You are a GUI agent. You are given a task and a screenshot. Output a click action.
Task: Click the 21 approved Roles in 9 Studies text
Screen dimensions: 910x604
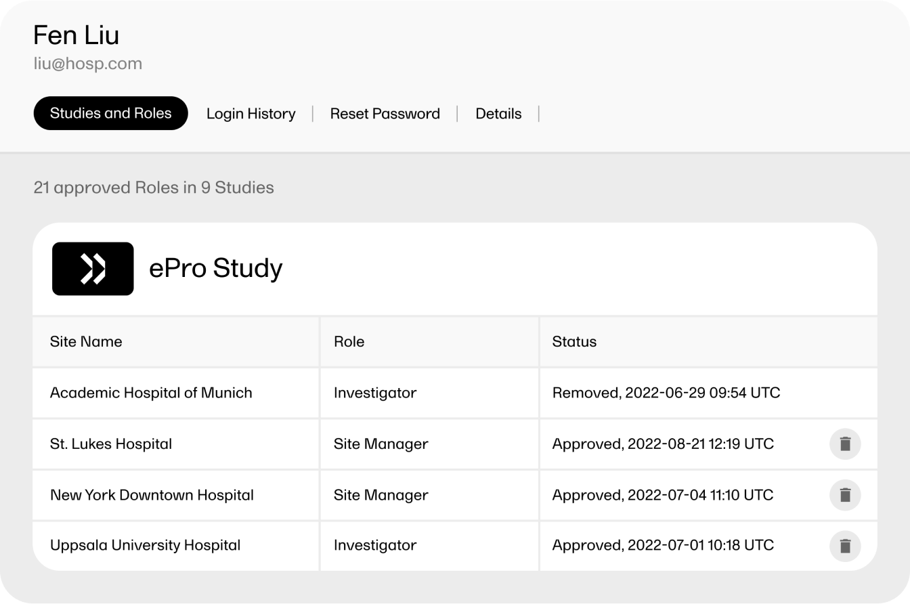[154, 188]
